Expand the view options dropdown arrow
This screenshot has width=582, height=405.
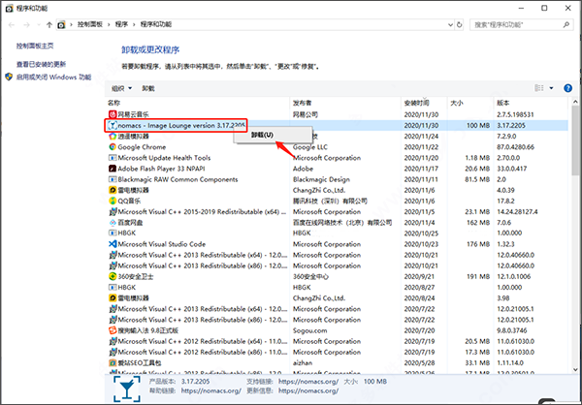pyautogui.click(x=551, y=88)
